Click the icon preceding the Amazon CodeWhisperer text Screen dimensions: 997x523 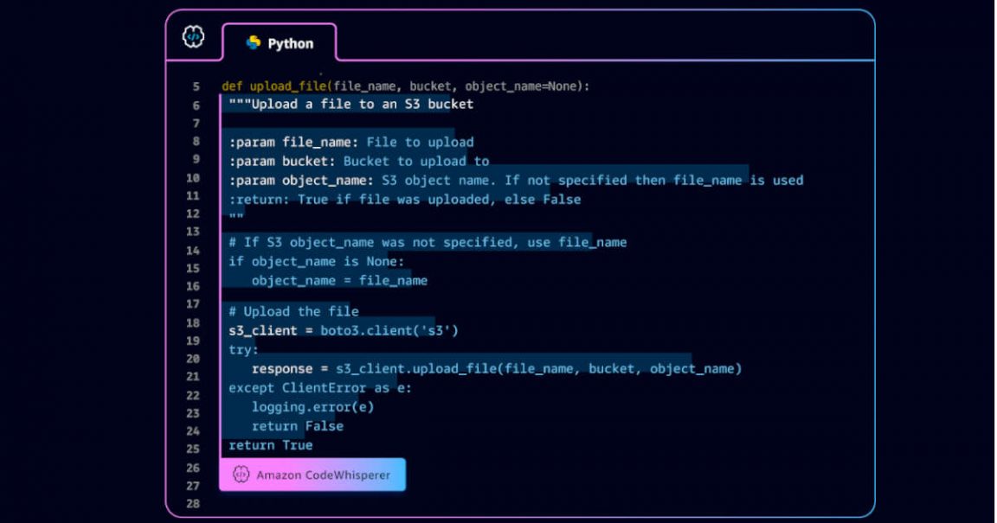coord(241,474)
